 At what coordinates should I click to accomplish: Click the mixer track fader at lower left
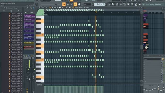point(29,80)
